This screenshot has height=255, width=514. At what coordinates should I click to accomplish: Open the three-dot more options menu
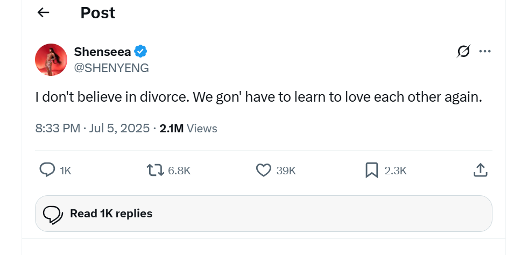pos(485,51)
